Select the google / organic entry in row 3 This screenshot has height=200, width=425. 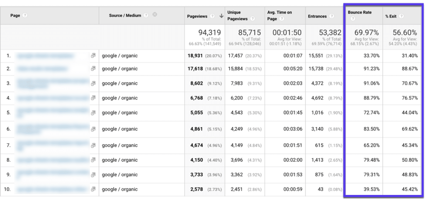[120, 83]
